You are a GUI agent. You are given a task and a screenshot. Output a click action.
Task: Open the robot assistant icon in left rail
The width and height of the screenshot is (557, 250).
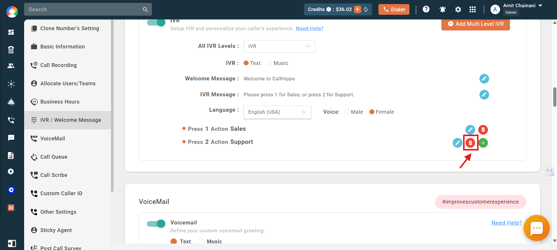pyautogui.click(x=11, y=102)
